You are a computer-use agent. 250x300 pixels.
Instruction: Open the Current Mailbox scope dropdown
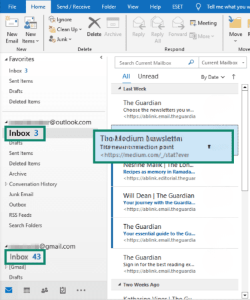223,63
